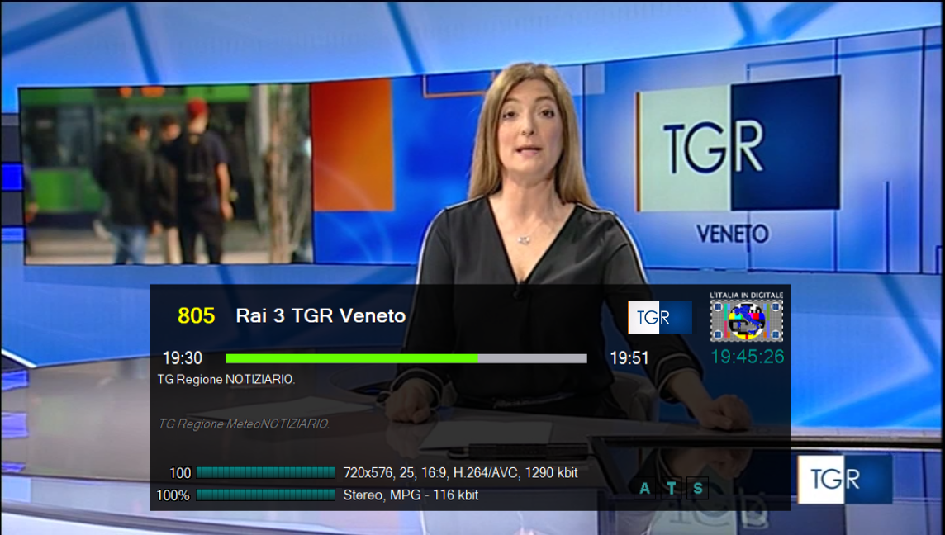Click the news video inset thumbnail
The width and height of the screenshot is (945, 535).
click(x=165, y=173)
